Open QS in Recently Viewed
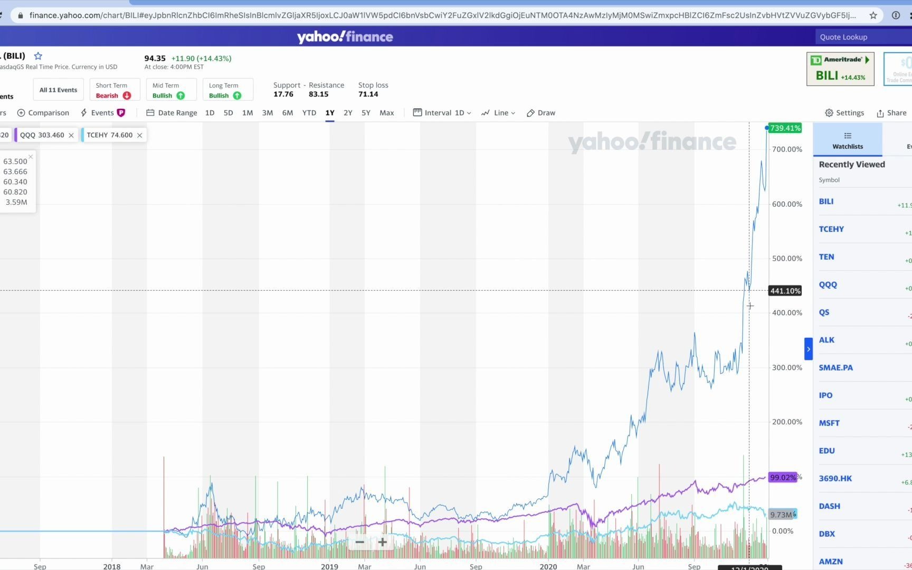Image resolution: width=912 pixels, height=570 pixels. pos(824,312)
